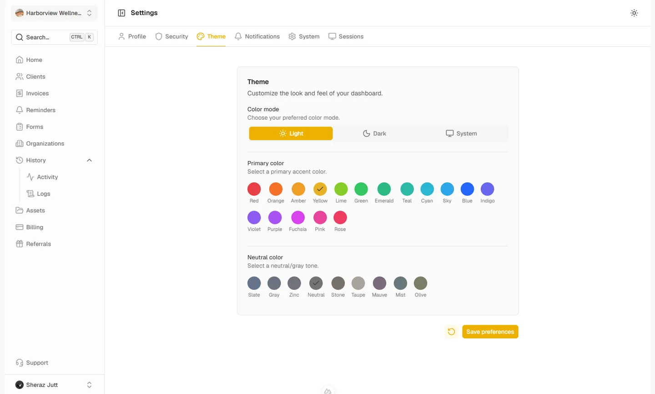The width and height of the screenshot is (655, 394).
Task: Click the Home house icon in the sidebar
Action: point(20,60)
